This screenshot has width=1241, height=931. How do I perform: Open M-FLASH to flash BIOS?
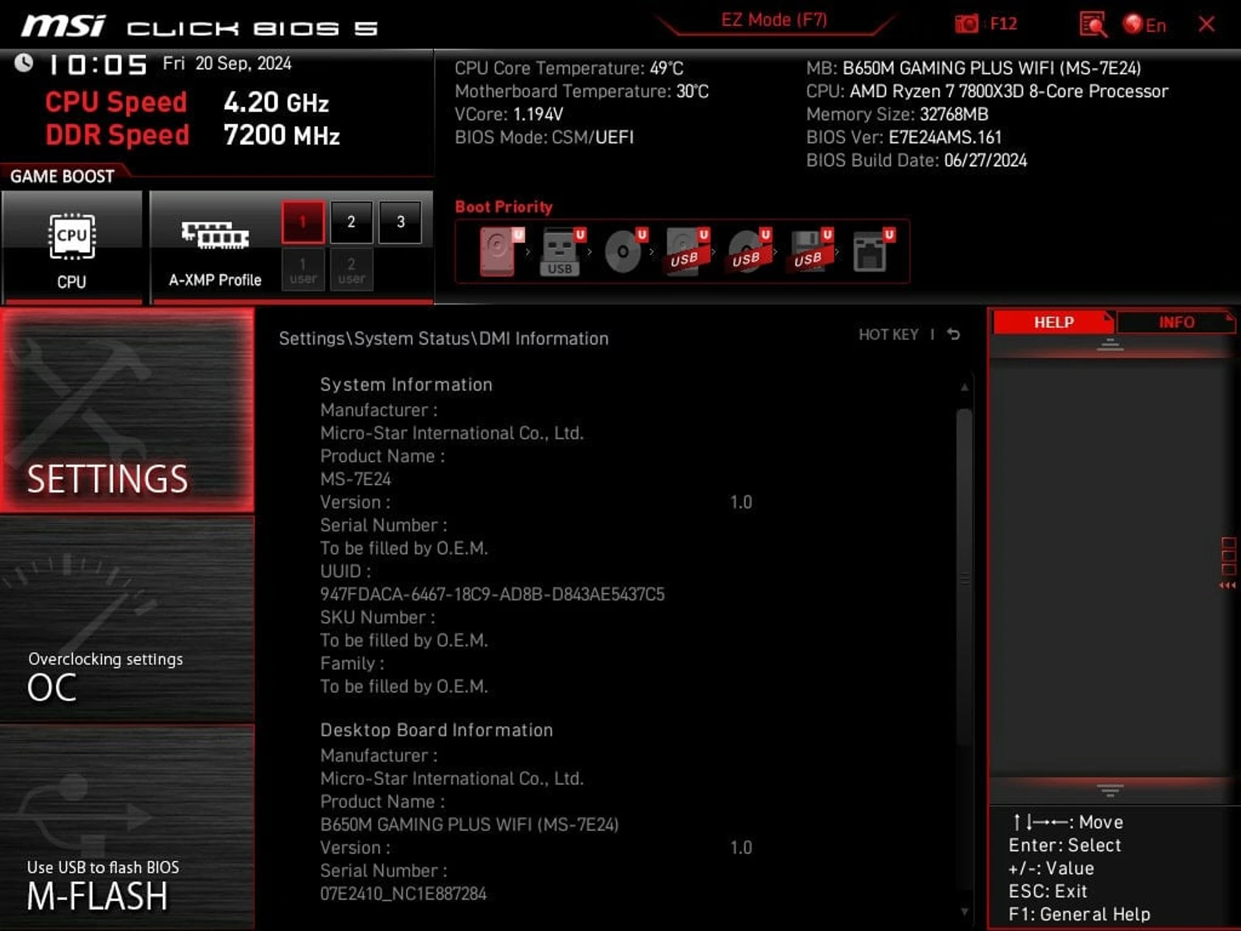point(127,826)
